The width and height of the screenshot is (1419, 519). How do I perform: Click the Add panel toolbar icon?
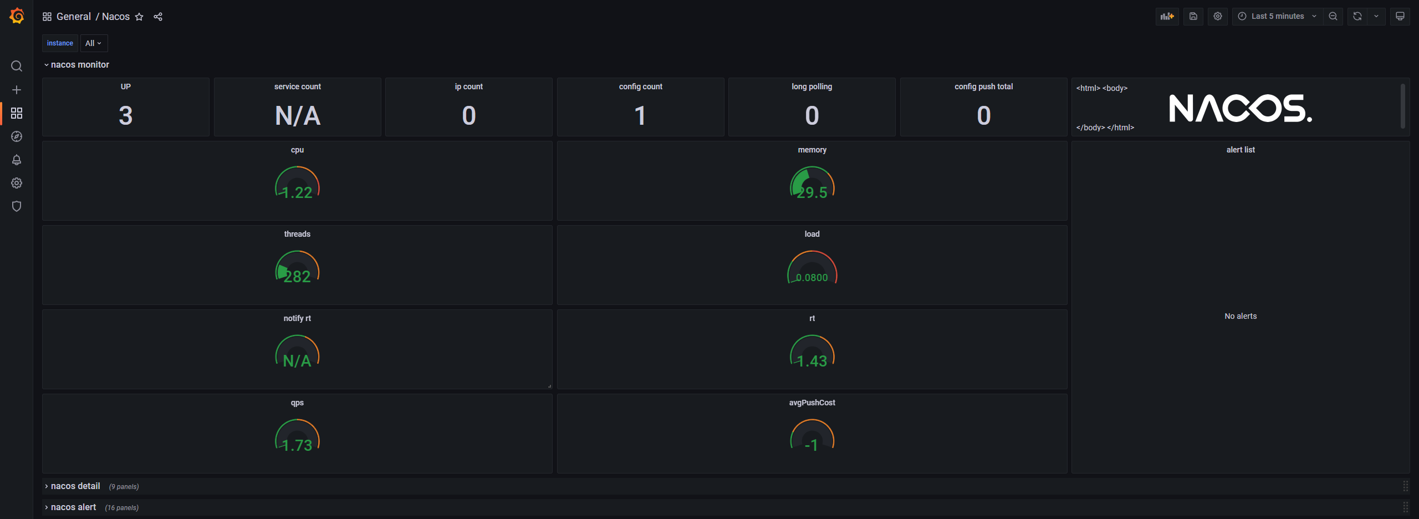point(1167,16)
